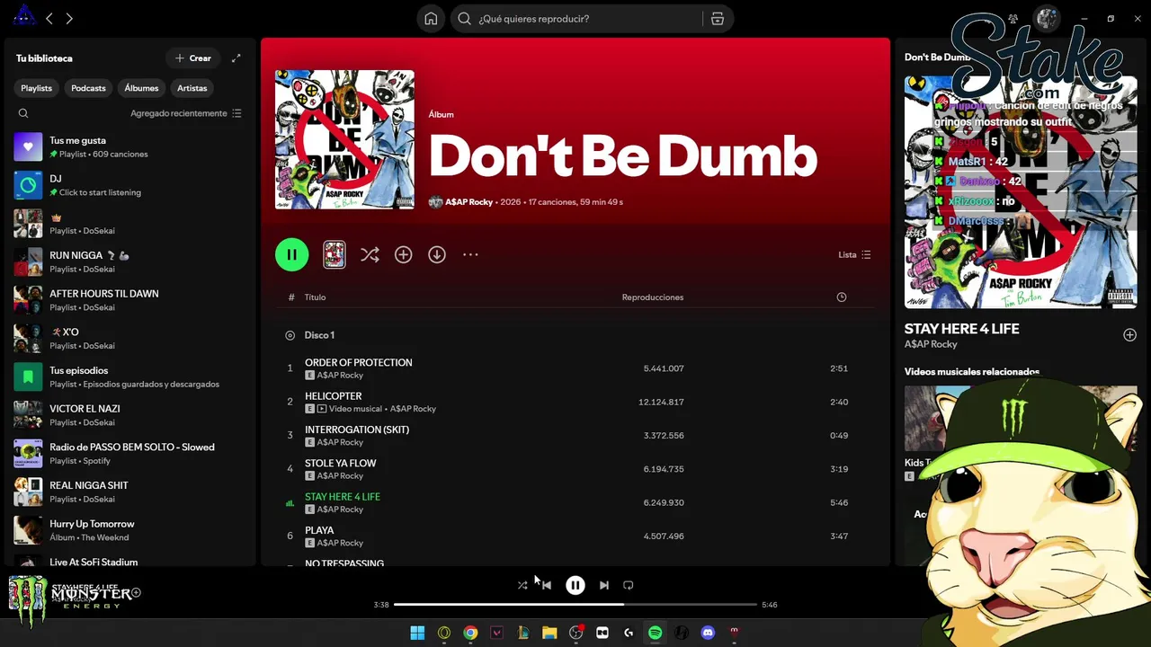Download the album for offline listening

click(437, 255)
